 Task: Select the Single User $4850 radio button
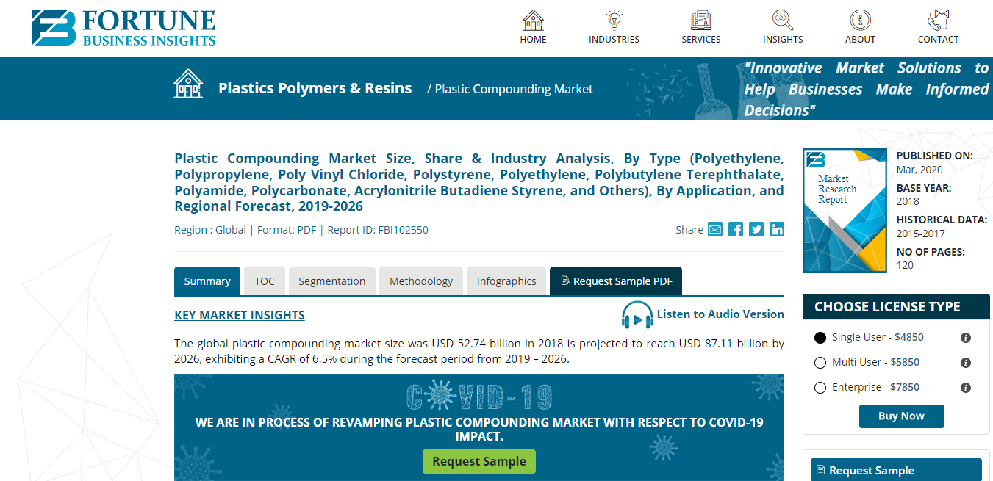pyautogui.click(x=820, y=338)
